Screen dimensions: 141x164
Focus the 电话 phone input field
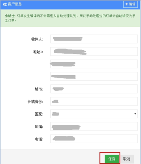(94, 139)
